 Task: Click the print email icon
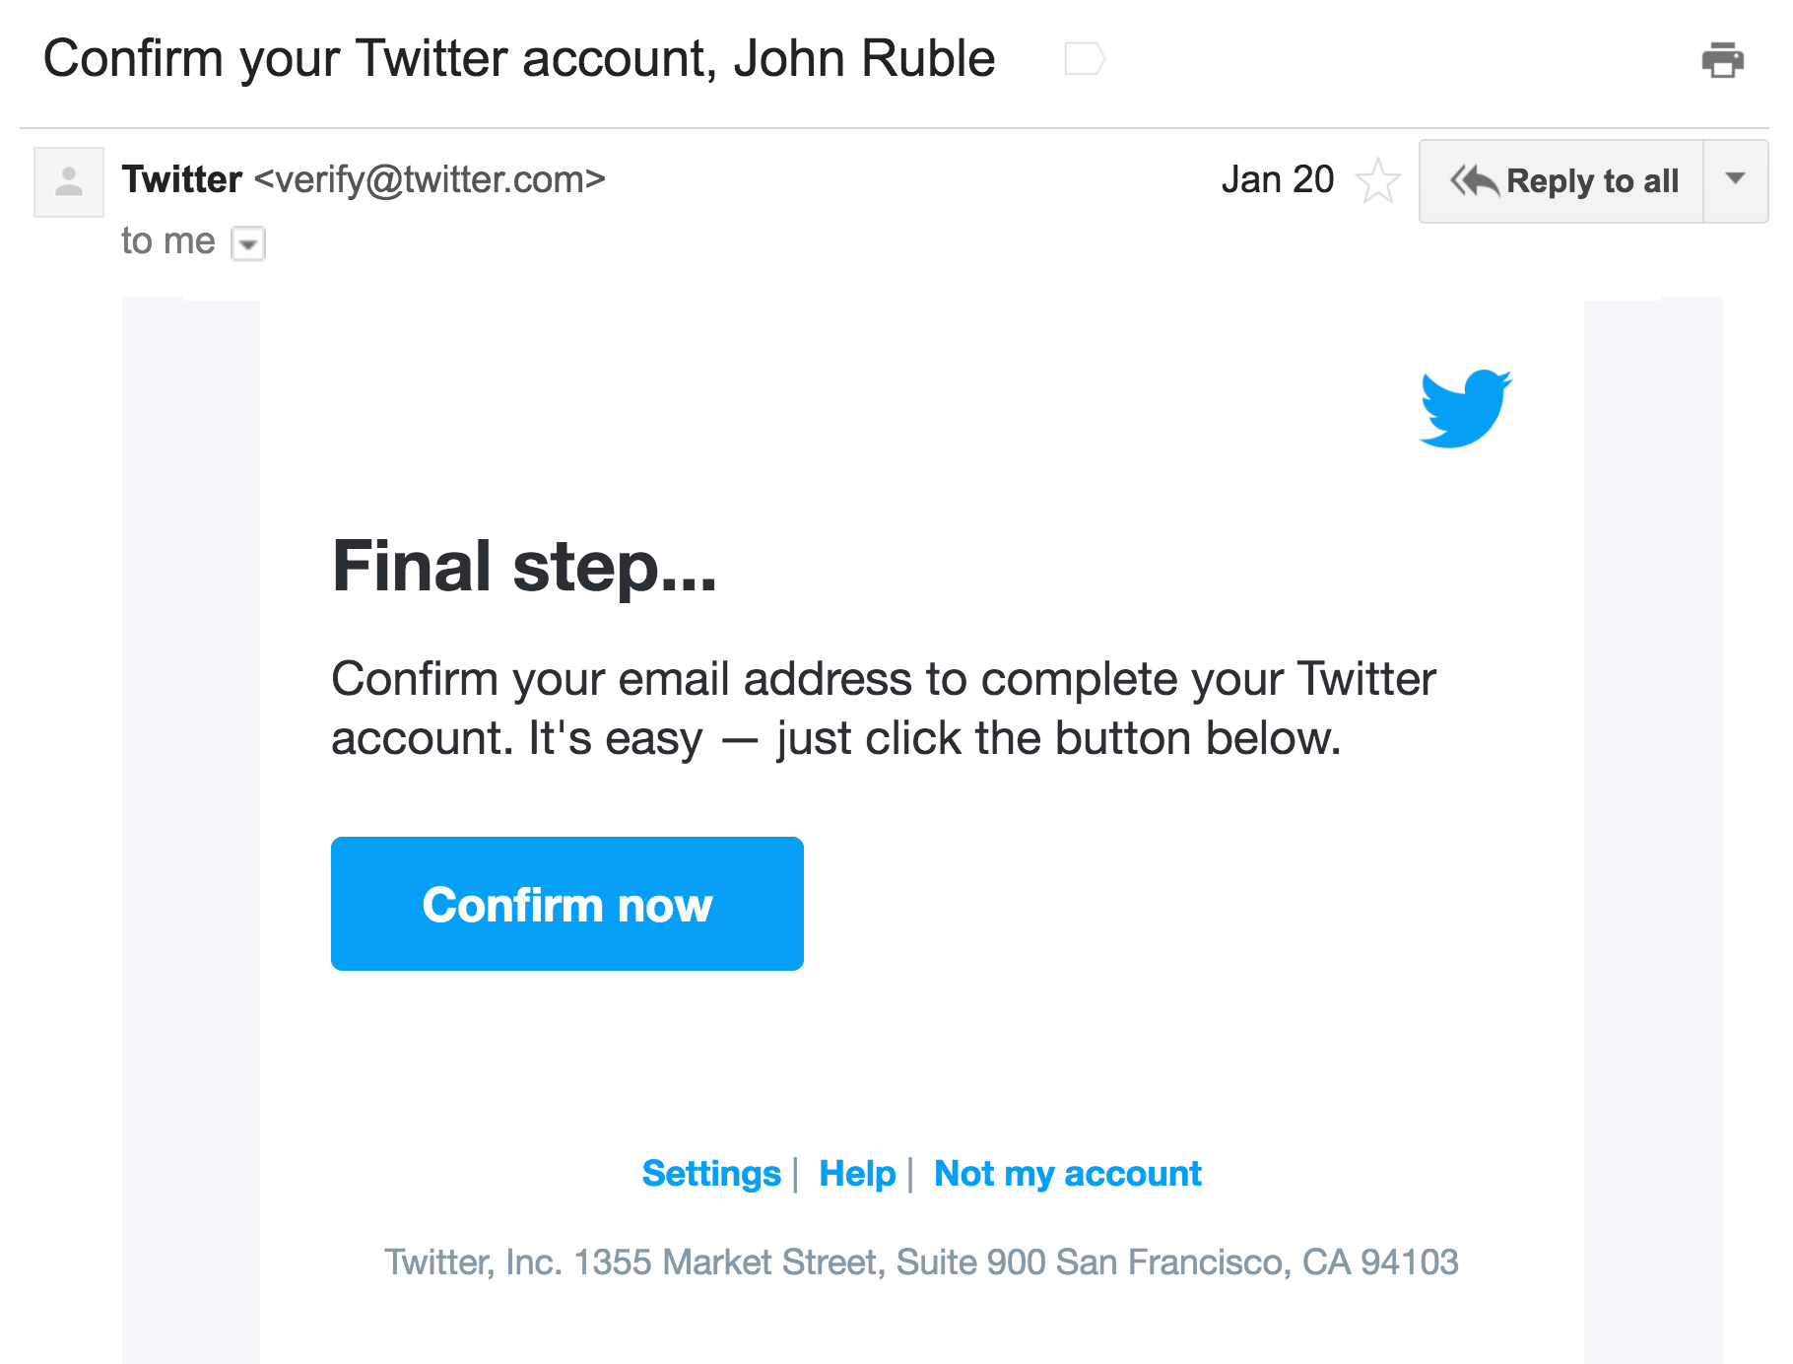(1722, 60)
